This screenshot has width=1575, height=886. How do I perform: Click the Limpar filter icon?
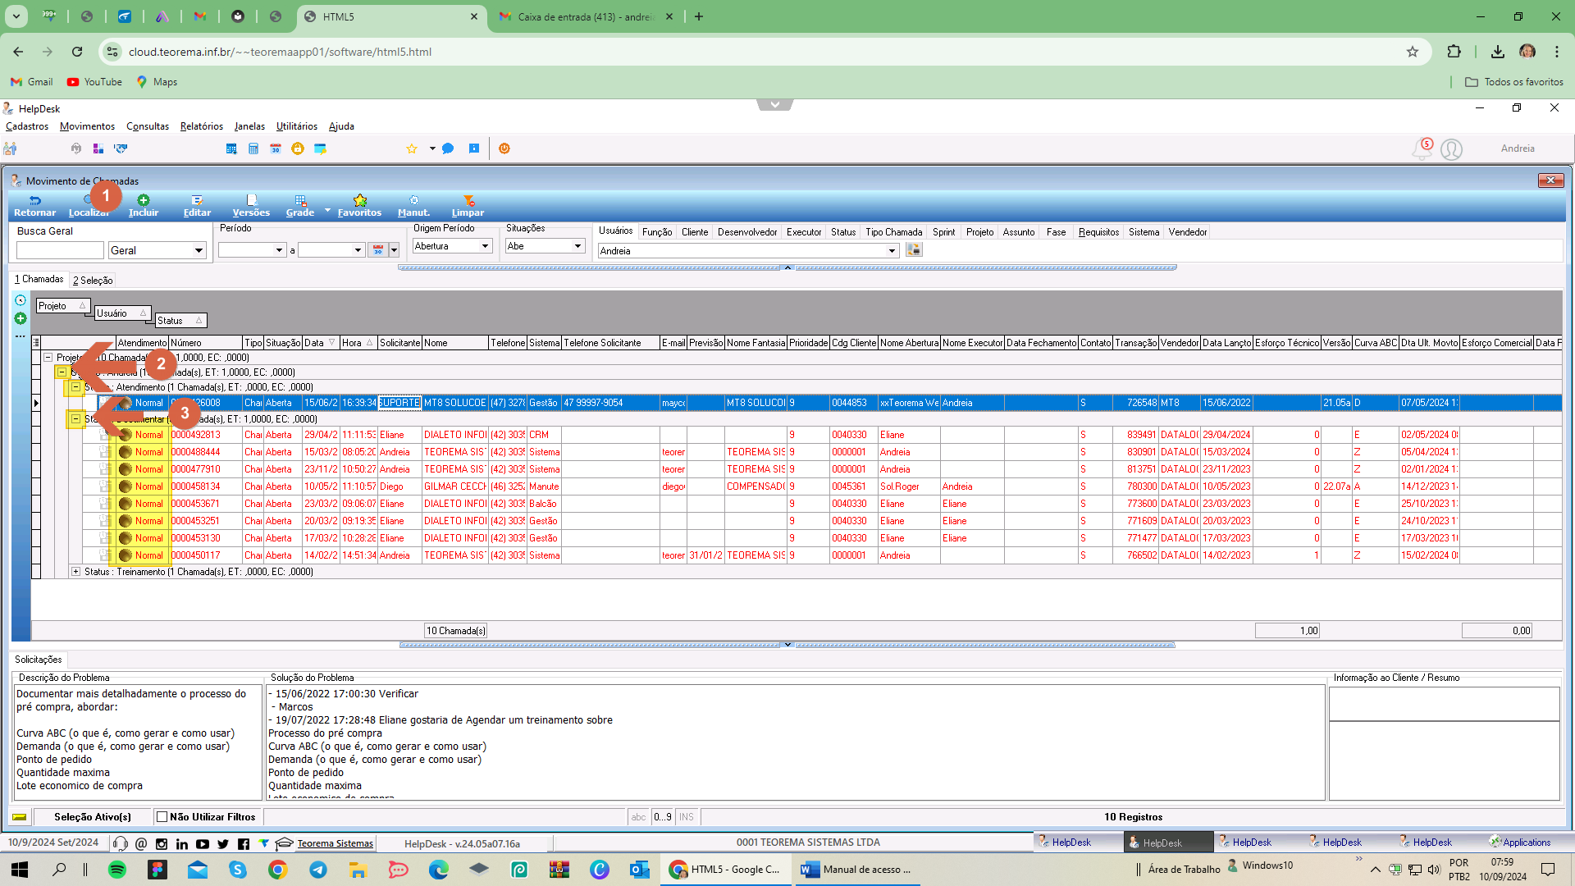468,200
